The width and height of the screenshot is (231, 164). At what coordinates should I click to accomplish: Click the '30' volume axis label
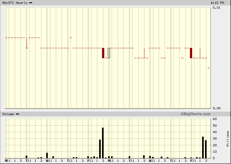click(x=215, y=139)
